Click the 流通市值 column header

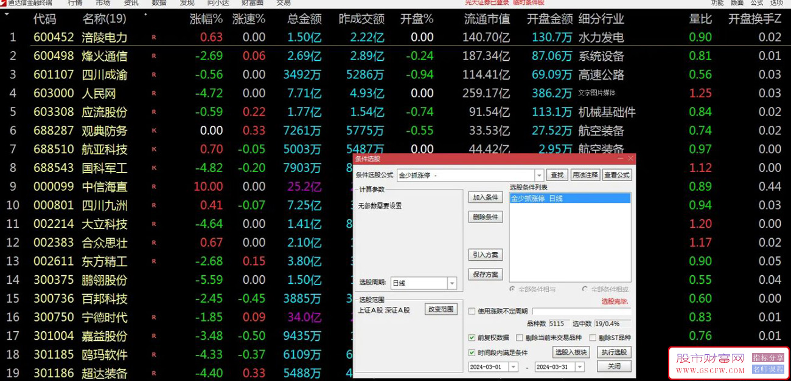(x=487, y=19)
